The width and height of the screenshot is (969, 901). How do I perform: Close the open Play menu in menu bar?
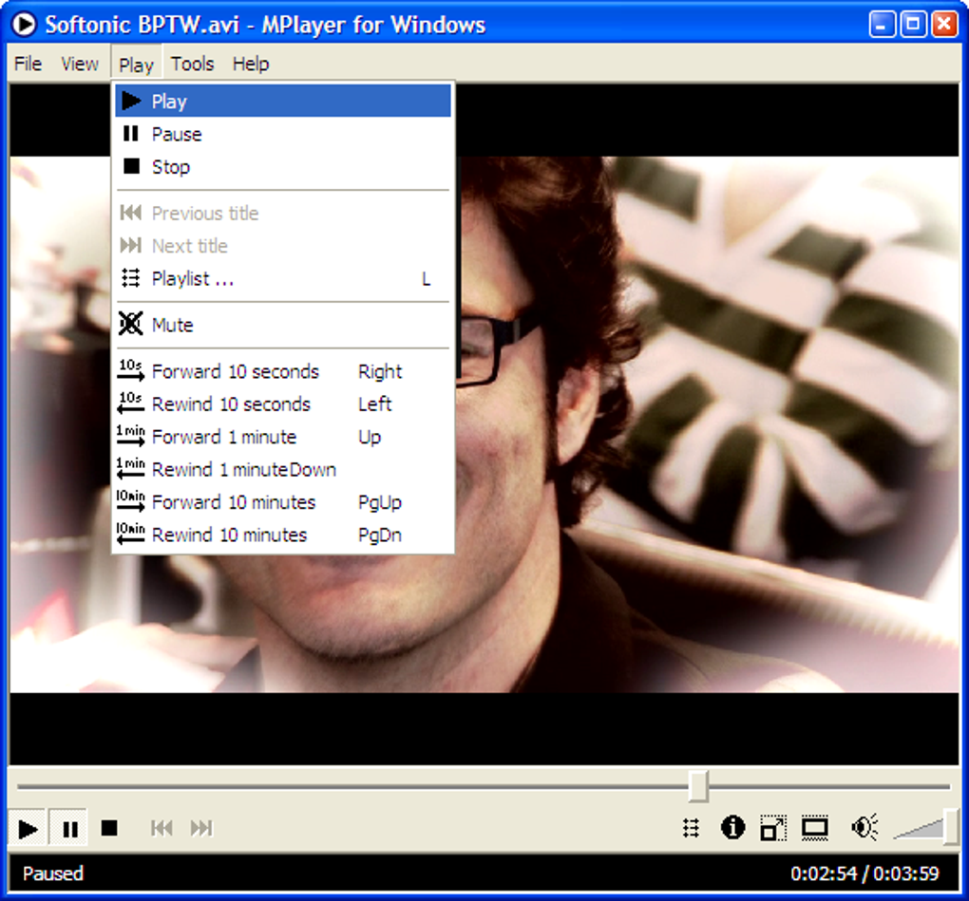point(136,64)
